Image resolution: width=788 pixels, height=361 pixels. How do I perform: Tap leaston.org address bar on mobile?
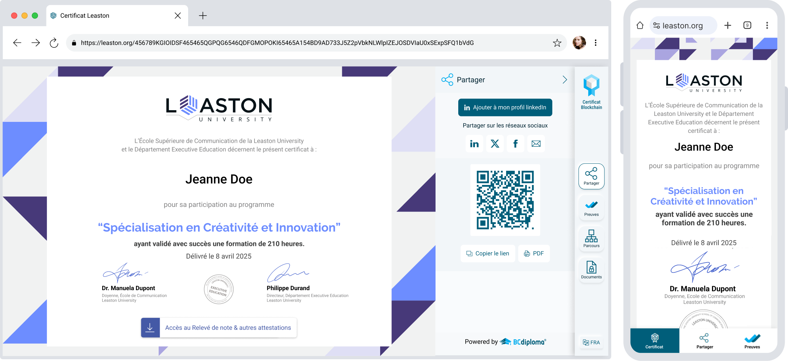pos(683,26)
